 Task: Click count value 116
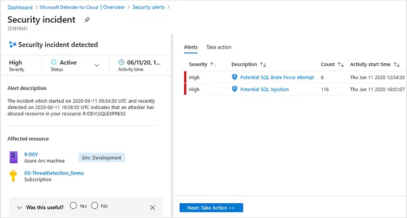324,89
